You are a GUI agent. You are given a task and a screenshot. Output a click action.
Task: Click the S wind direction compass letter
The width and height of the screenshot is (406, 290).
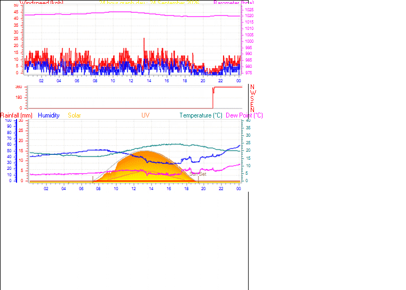252,99
